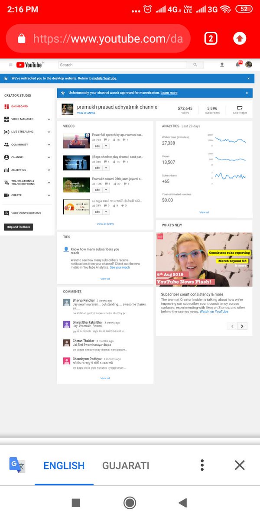Go to previous What's New item
The height and width of the screenshot is (520, 260).
232,326
